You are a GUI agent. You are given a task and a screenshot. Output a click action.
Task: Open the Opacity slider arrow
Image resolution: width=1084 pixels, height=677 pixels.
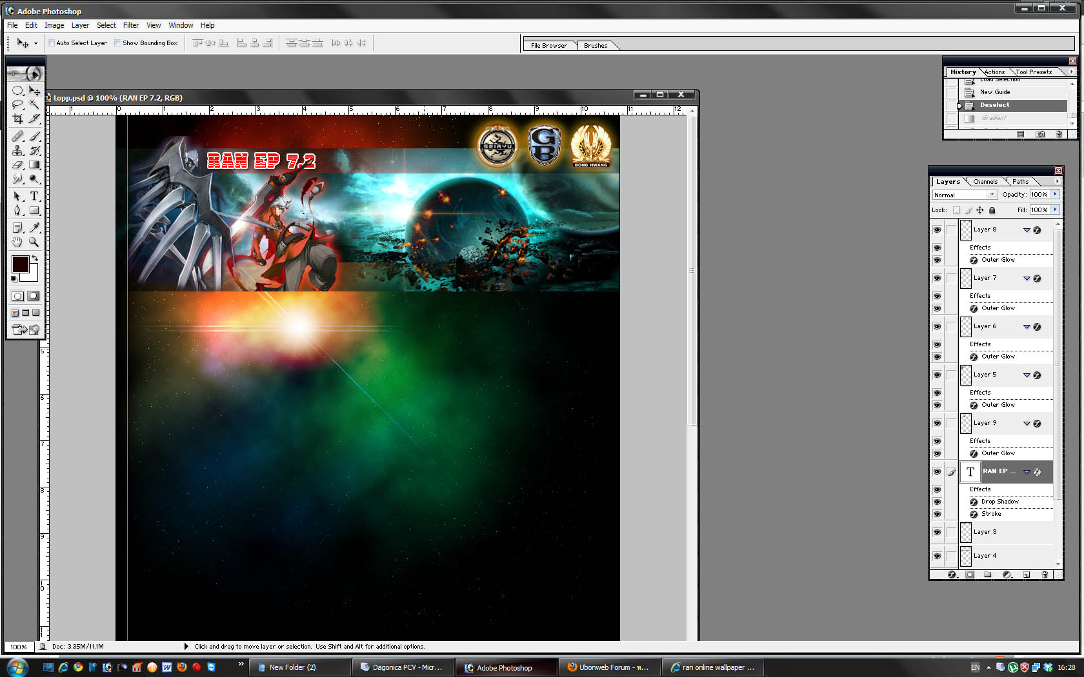tap(1056, 194)
